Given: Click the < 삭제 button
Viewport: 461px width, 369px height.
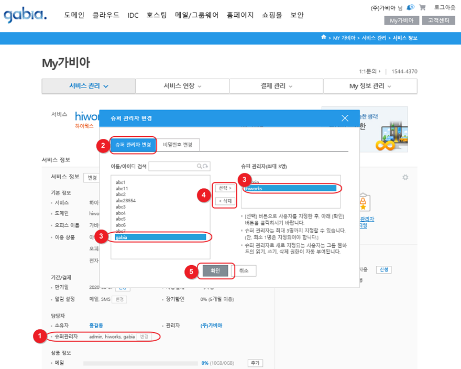Looking at the screenshot, I should [x=224, y=201].
